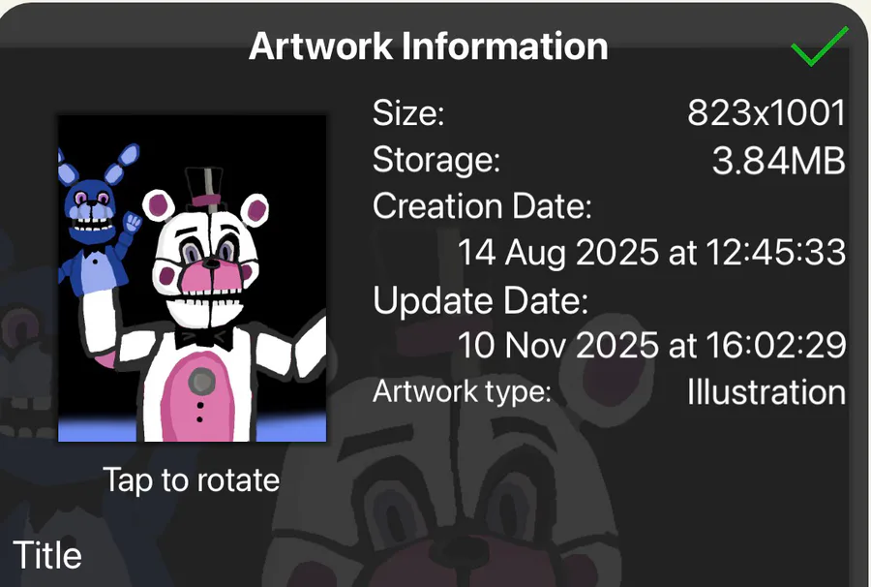Click the black top hat in thumbnail
Screen dimensions: 871x587
coord(204,189)
